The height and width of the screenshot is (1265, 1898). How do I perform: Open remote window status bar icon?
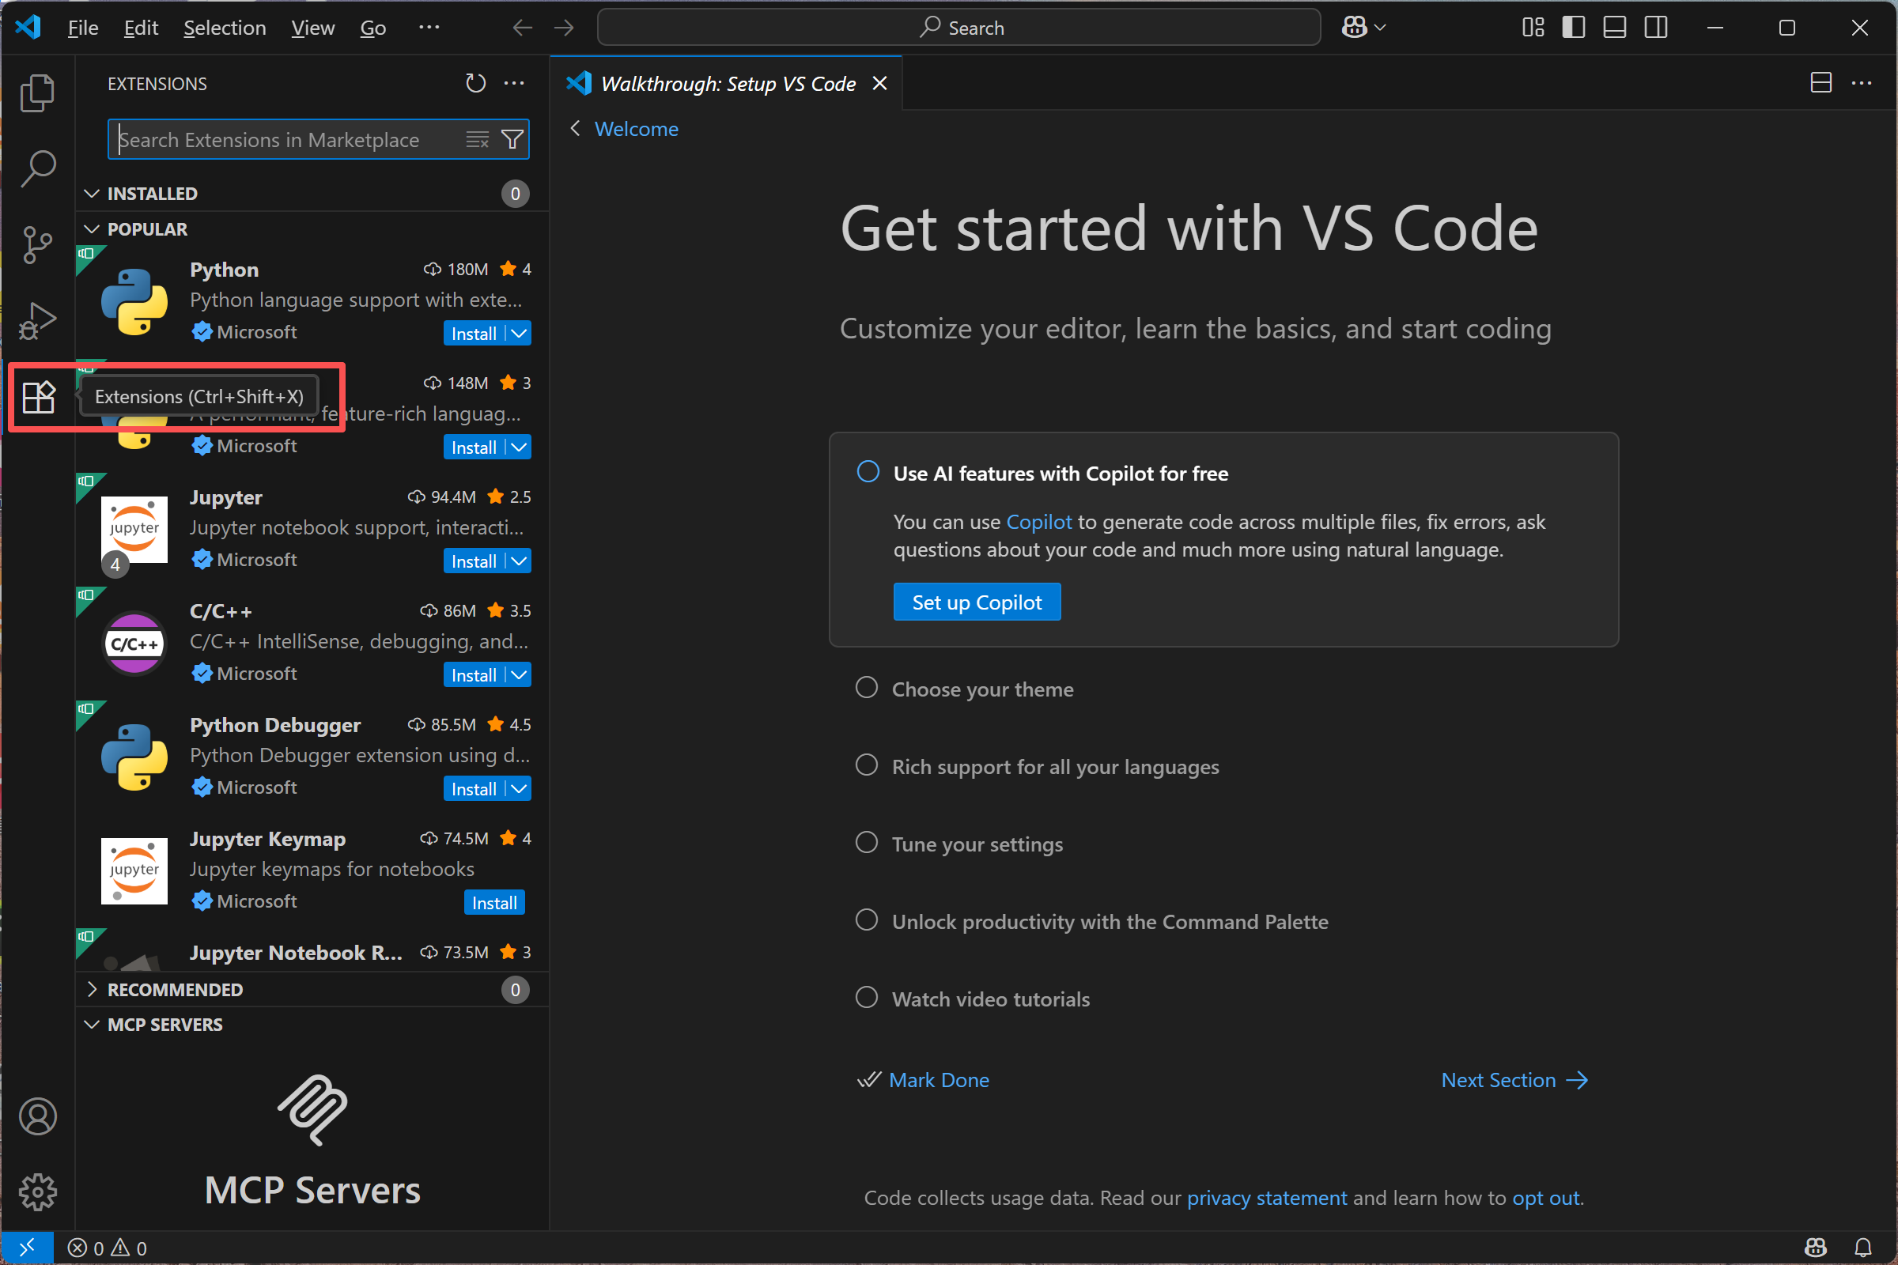click(x=28, y=1248)
